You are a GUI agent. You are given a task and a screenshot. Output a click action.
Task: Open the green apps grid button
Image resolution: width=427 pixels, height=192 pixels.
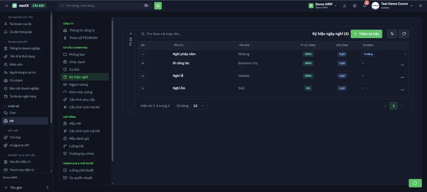coord(158,6)
